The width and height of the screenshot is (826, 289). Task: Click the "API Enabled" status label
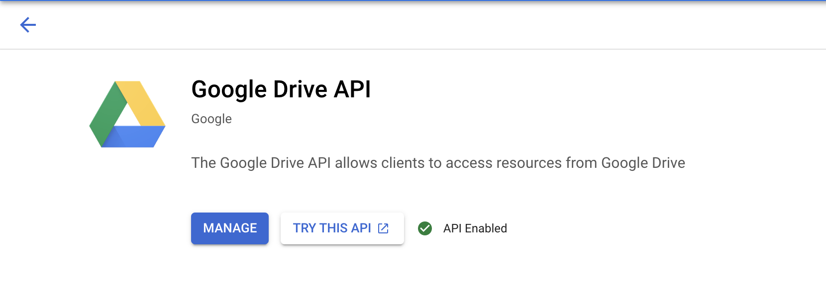click(475, 228)
